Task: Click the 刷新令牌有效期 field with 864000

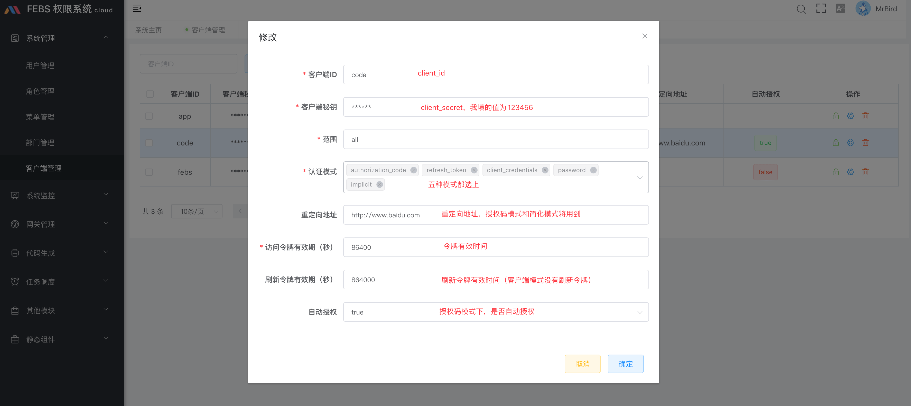Action: 496,280
